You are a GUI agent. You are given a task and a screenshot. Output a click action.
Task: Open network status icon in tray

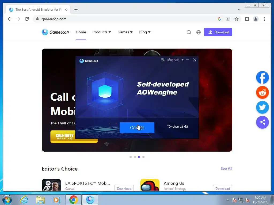(241, 200)
